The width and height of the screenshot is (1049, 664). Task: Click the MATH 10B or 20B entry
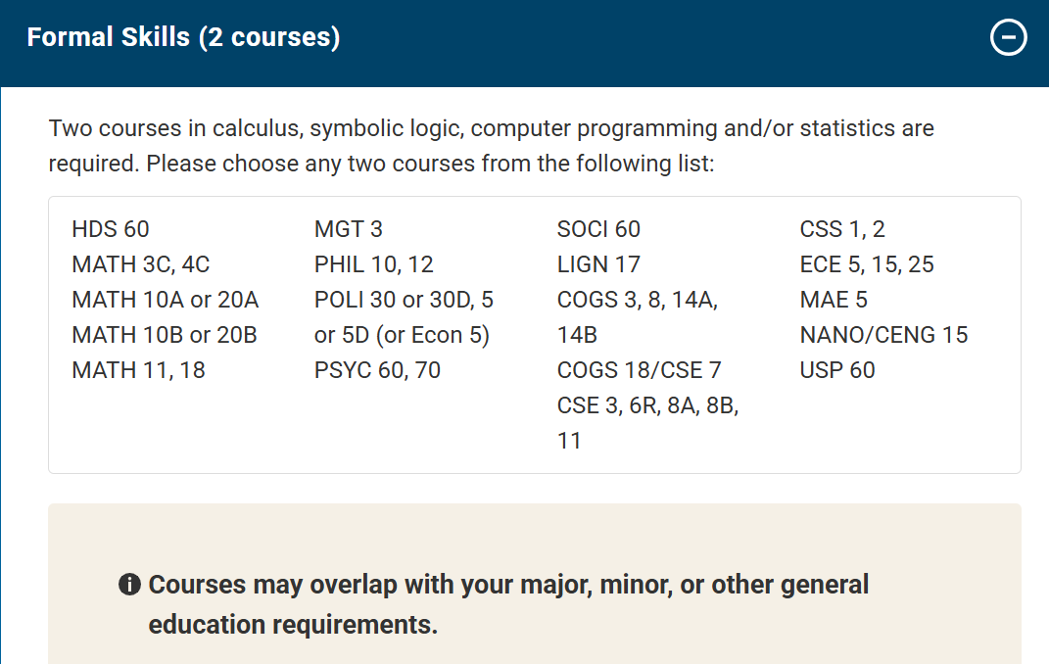point(165,335)
